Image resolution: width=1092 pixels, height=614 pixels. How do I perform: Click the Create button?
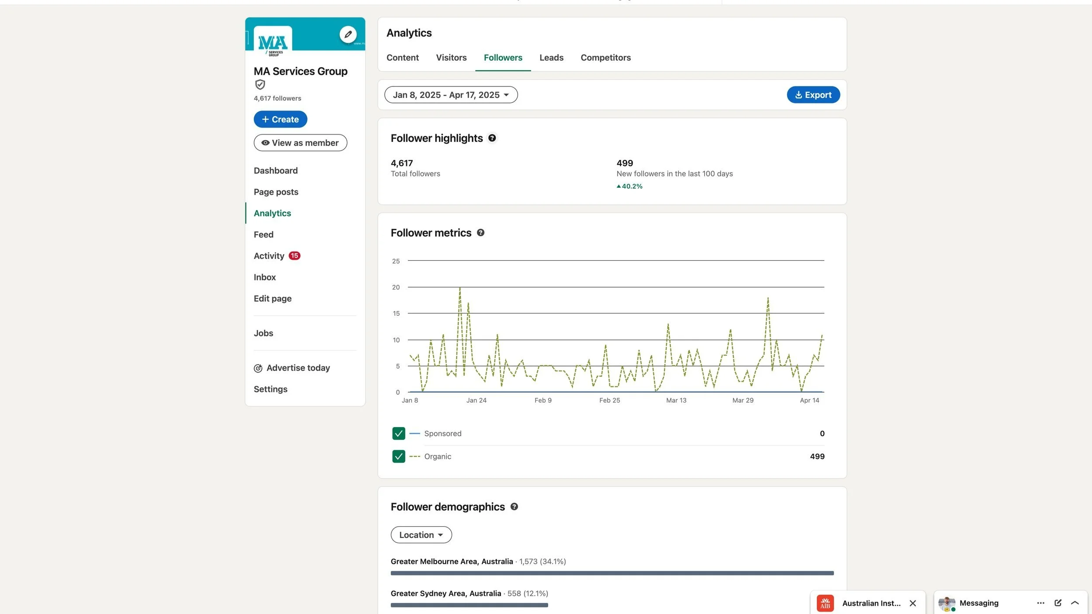[x=280, y=119]
